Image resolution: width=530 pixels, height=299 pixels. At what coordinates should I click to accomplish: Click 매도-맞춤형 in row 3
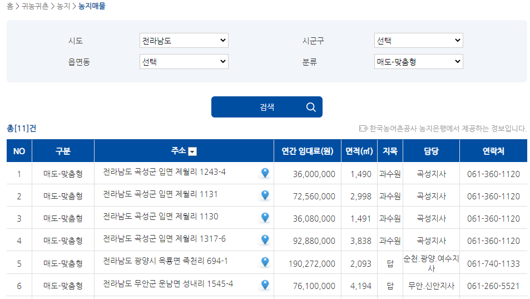coord(63,219)
